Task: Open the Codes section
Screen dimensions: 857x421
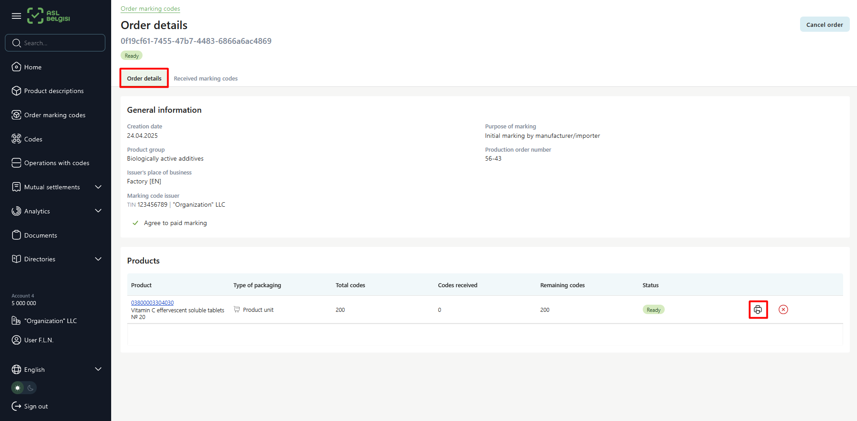Action: [x=33, y=139]
